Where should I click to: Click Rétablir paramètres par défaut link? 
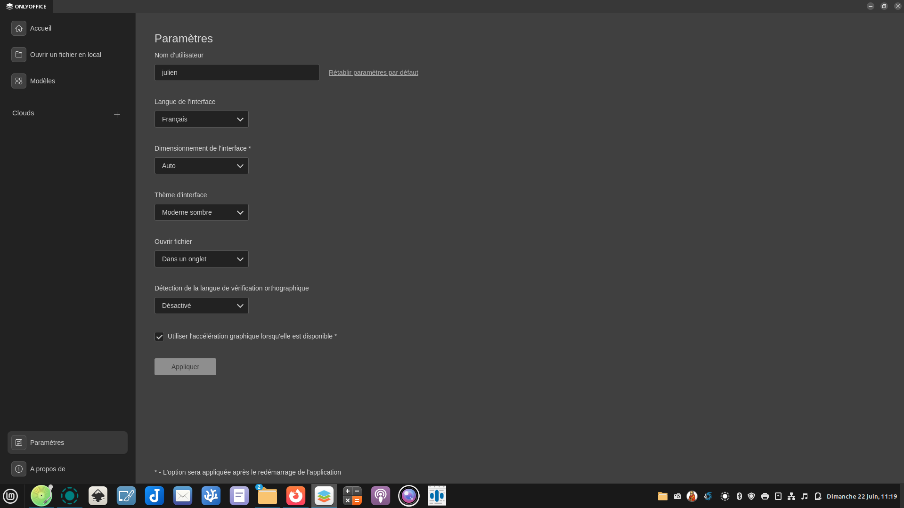pos(373,73)
